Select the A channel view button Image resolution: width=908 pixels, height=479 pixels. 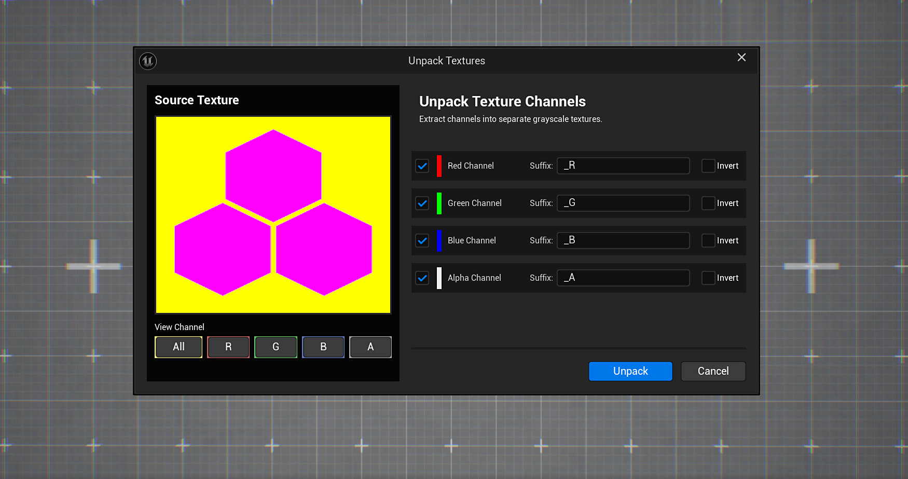point(370,347)
